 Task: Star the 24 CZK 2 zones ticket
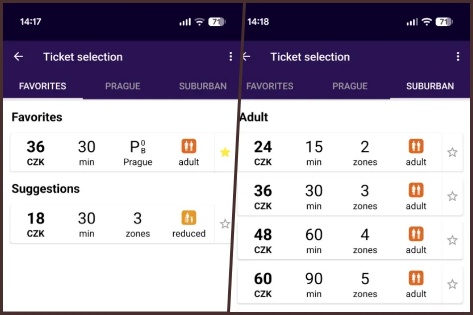pos(452,152)
